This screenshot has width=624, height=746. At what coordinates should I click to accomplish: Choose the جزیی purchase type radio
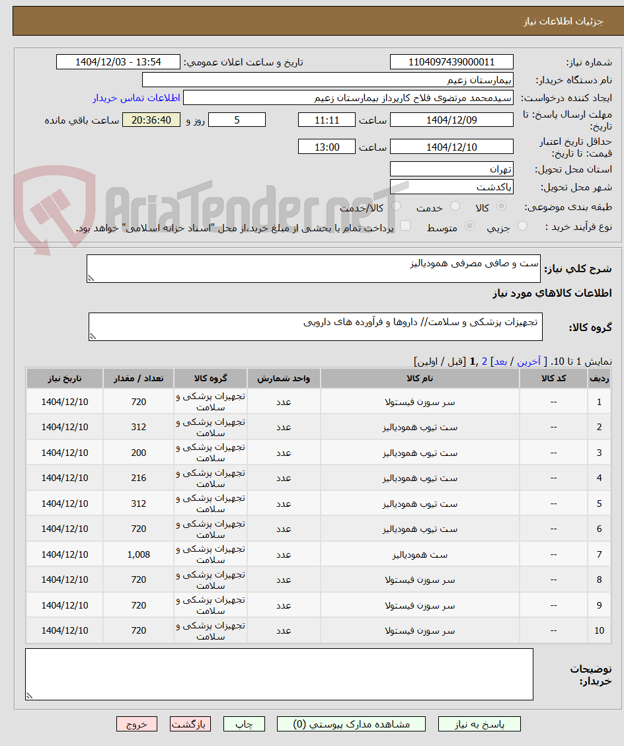click(x=522, y=227)
